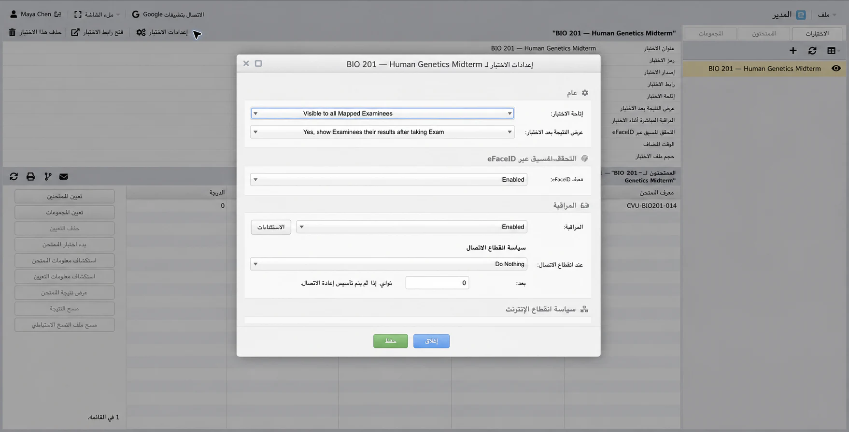The image size is (849, 432).
Task: Click the Google connect icon
Action: 136,14
